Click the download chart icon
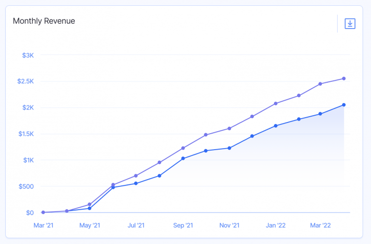The height and width of the screenshot is (244, 371). tap(350, 23)
